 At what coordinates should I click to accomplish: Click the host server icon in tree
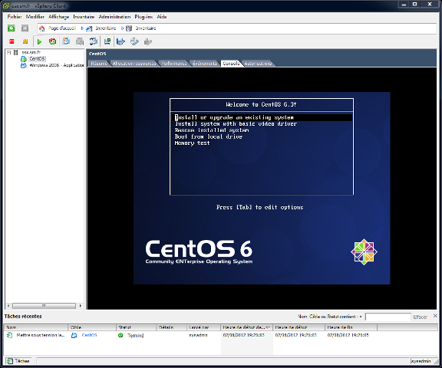point(16,52)
